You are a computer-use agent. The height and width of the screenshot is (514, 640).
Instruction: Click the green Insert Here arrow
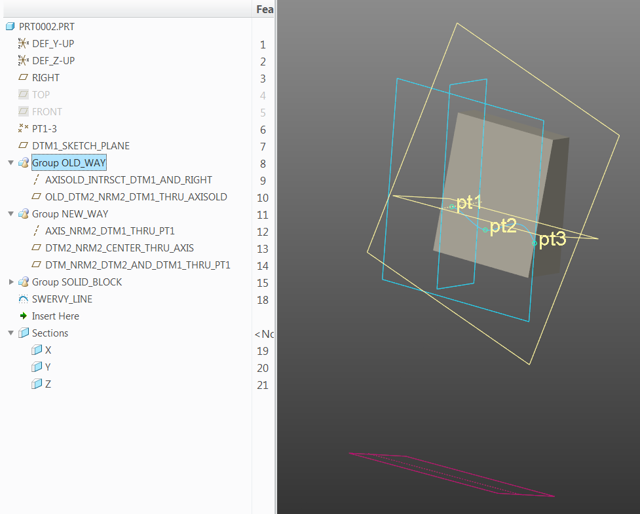tap(24, 316)
